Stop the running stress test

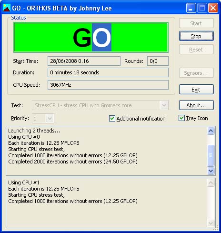coord(196,36)
